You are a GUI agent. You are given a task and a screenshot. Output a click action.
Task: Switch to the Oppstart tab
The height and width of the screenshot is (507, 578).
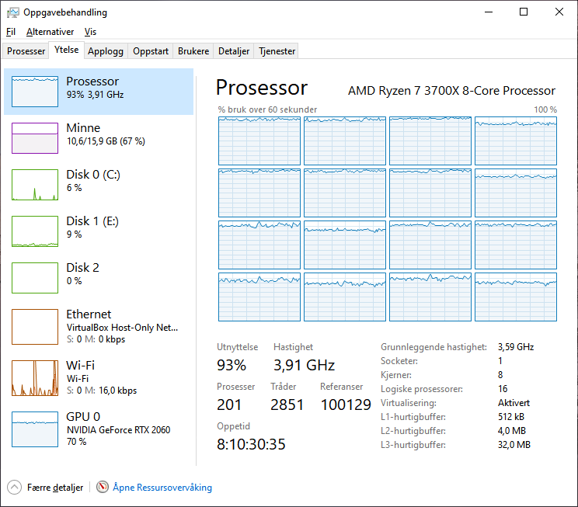point(151,51)
